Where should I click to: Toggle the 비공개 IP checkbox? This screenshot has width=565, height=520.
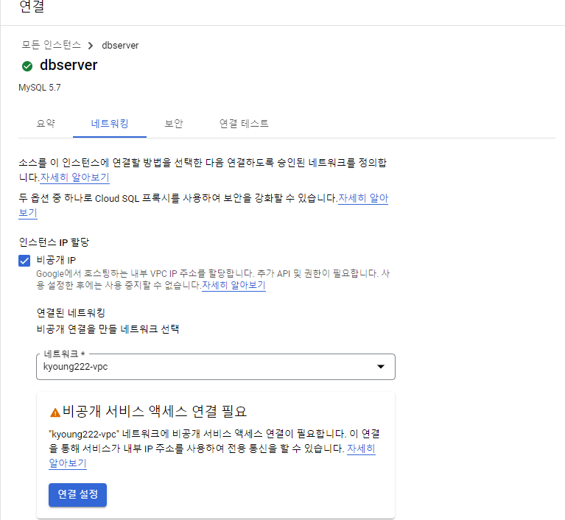coord(24,261)
